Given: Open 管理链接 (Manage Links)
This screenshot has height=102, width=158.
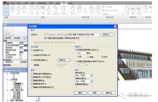Looking at the screenshot, I should pyautogui.click(x=127, y=10).
